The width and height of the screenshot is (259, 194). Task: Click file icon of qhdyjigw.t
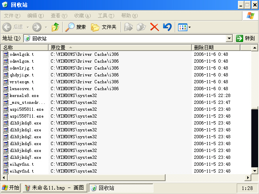pyautogui.click(x=6, y=75)
